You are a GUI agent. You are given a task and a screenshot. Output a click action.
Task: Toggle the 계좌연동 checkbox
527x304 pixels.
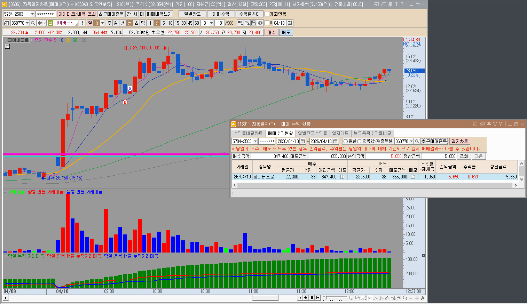click(x=267, y=14)
